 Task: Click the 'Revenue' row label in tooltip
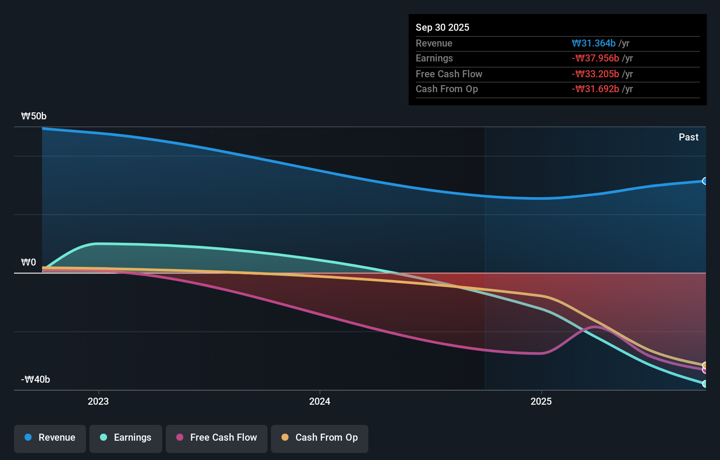click(434, 43)
